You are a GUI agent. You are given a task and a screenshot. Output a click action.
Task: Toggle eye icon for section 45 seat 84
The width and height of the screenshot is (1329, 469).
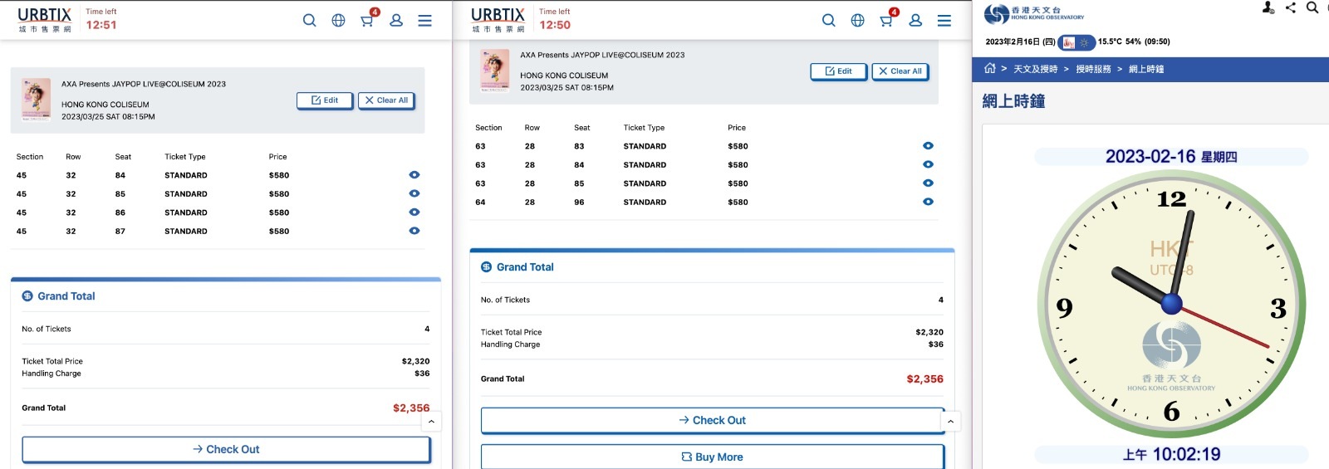click(x=414, y=175)
